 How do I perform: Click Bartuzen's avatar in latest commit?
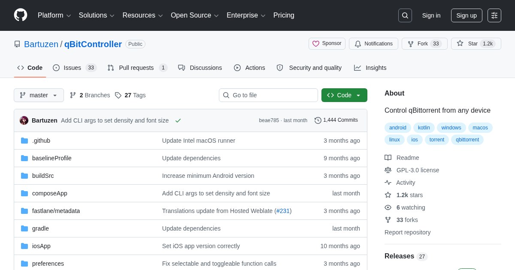point(24,120)
